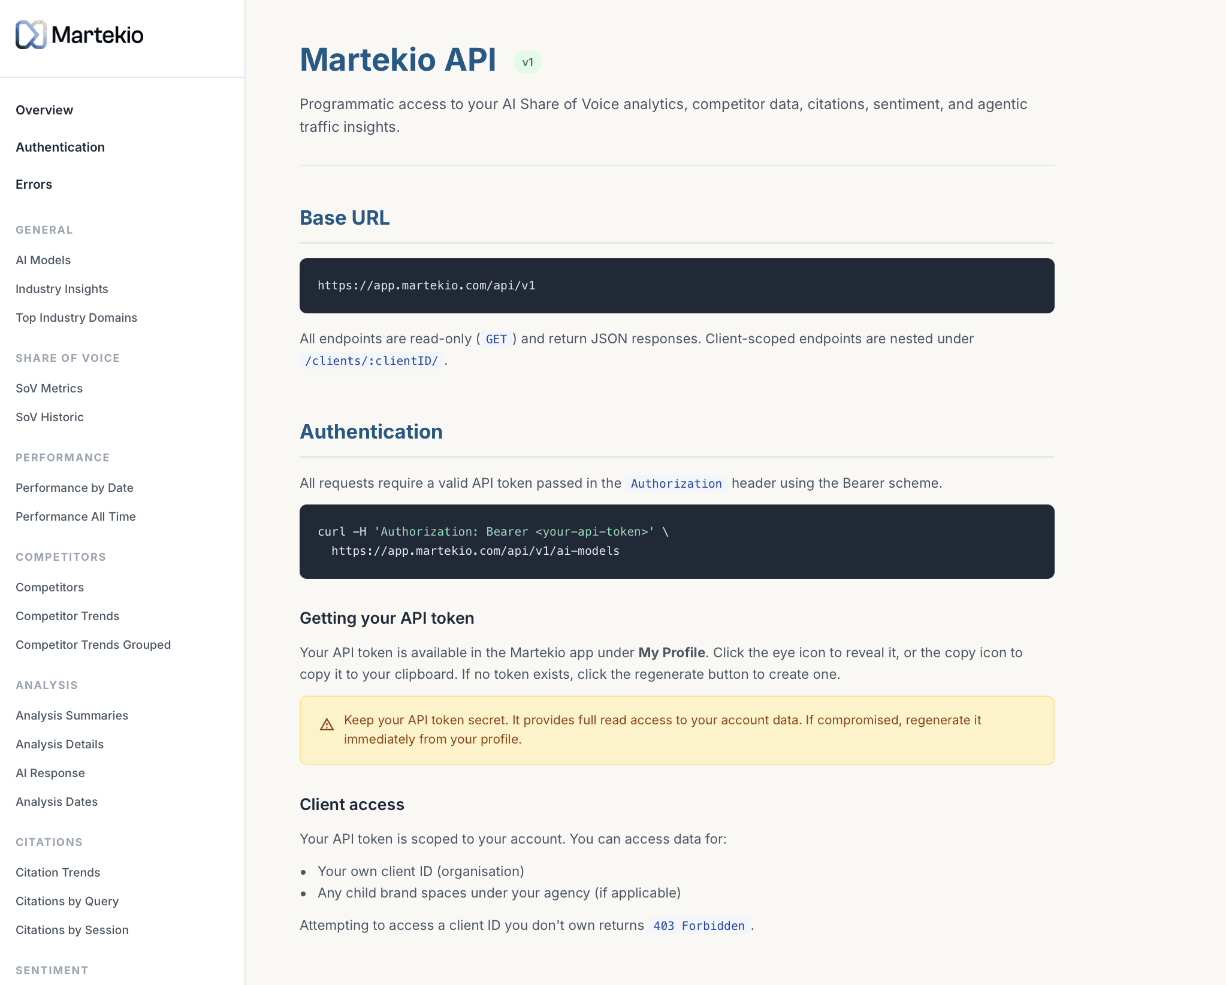Open the SoV Metrics endpoint

coord(49,388)
